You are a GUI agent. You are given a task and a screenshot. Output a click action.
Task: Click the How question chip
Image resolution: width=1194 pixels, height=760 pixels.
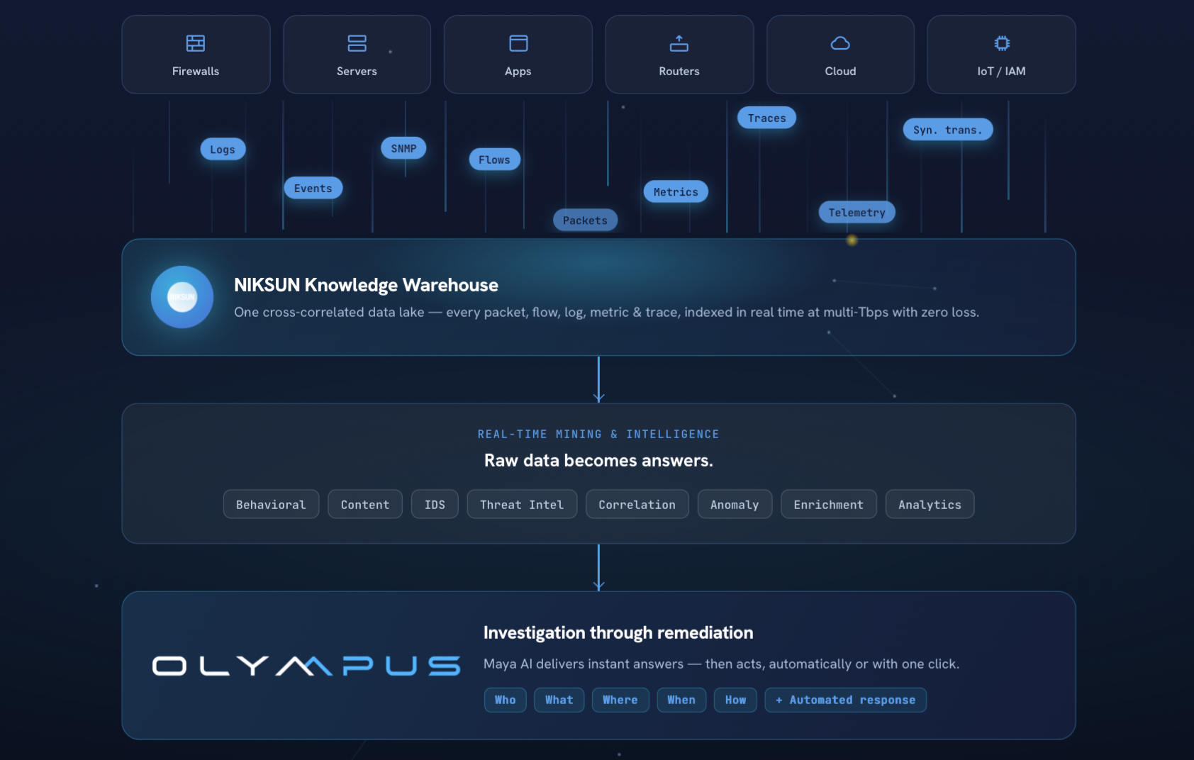pos(735,700)
